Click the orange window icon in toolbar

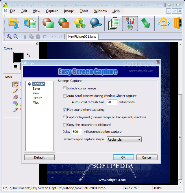178,23
